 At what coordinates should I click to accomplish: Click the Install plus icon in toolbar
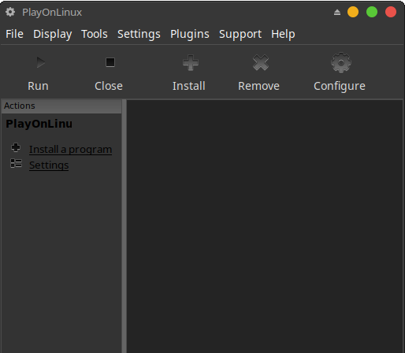(x=191, y=62)
